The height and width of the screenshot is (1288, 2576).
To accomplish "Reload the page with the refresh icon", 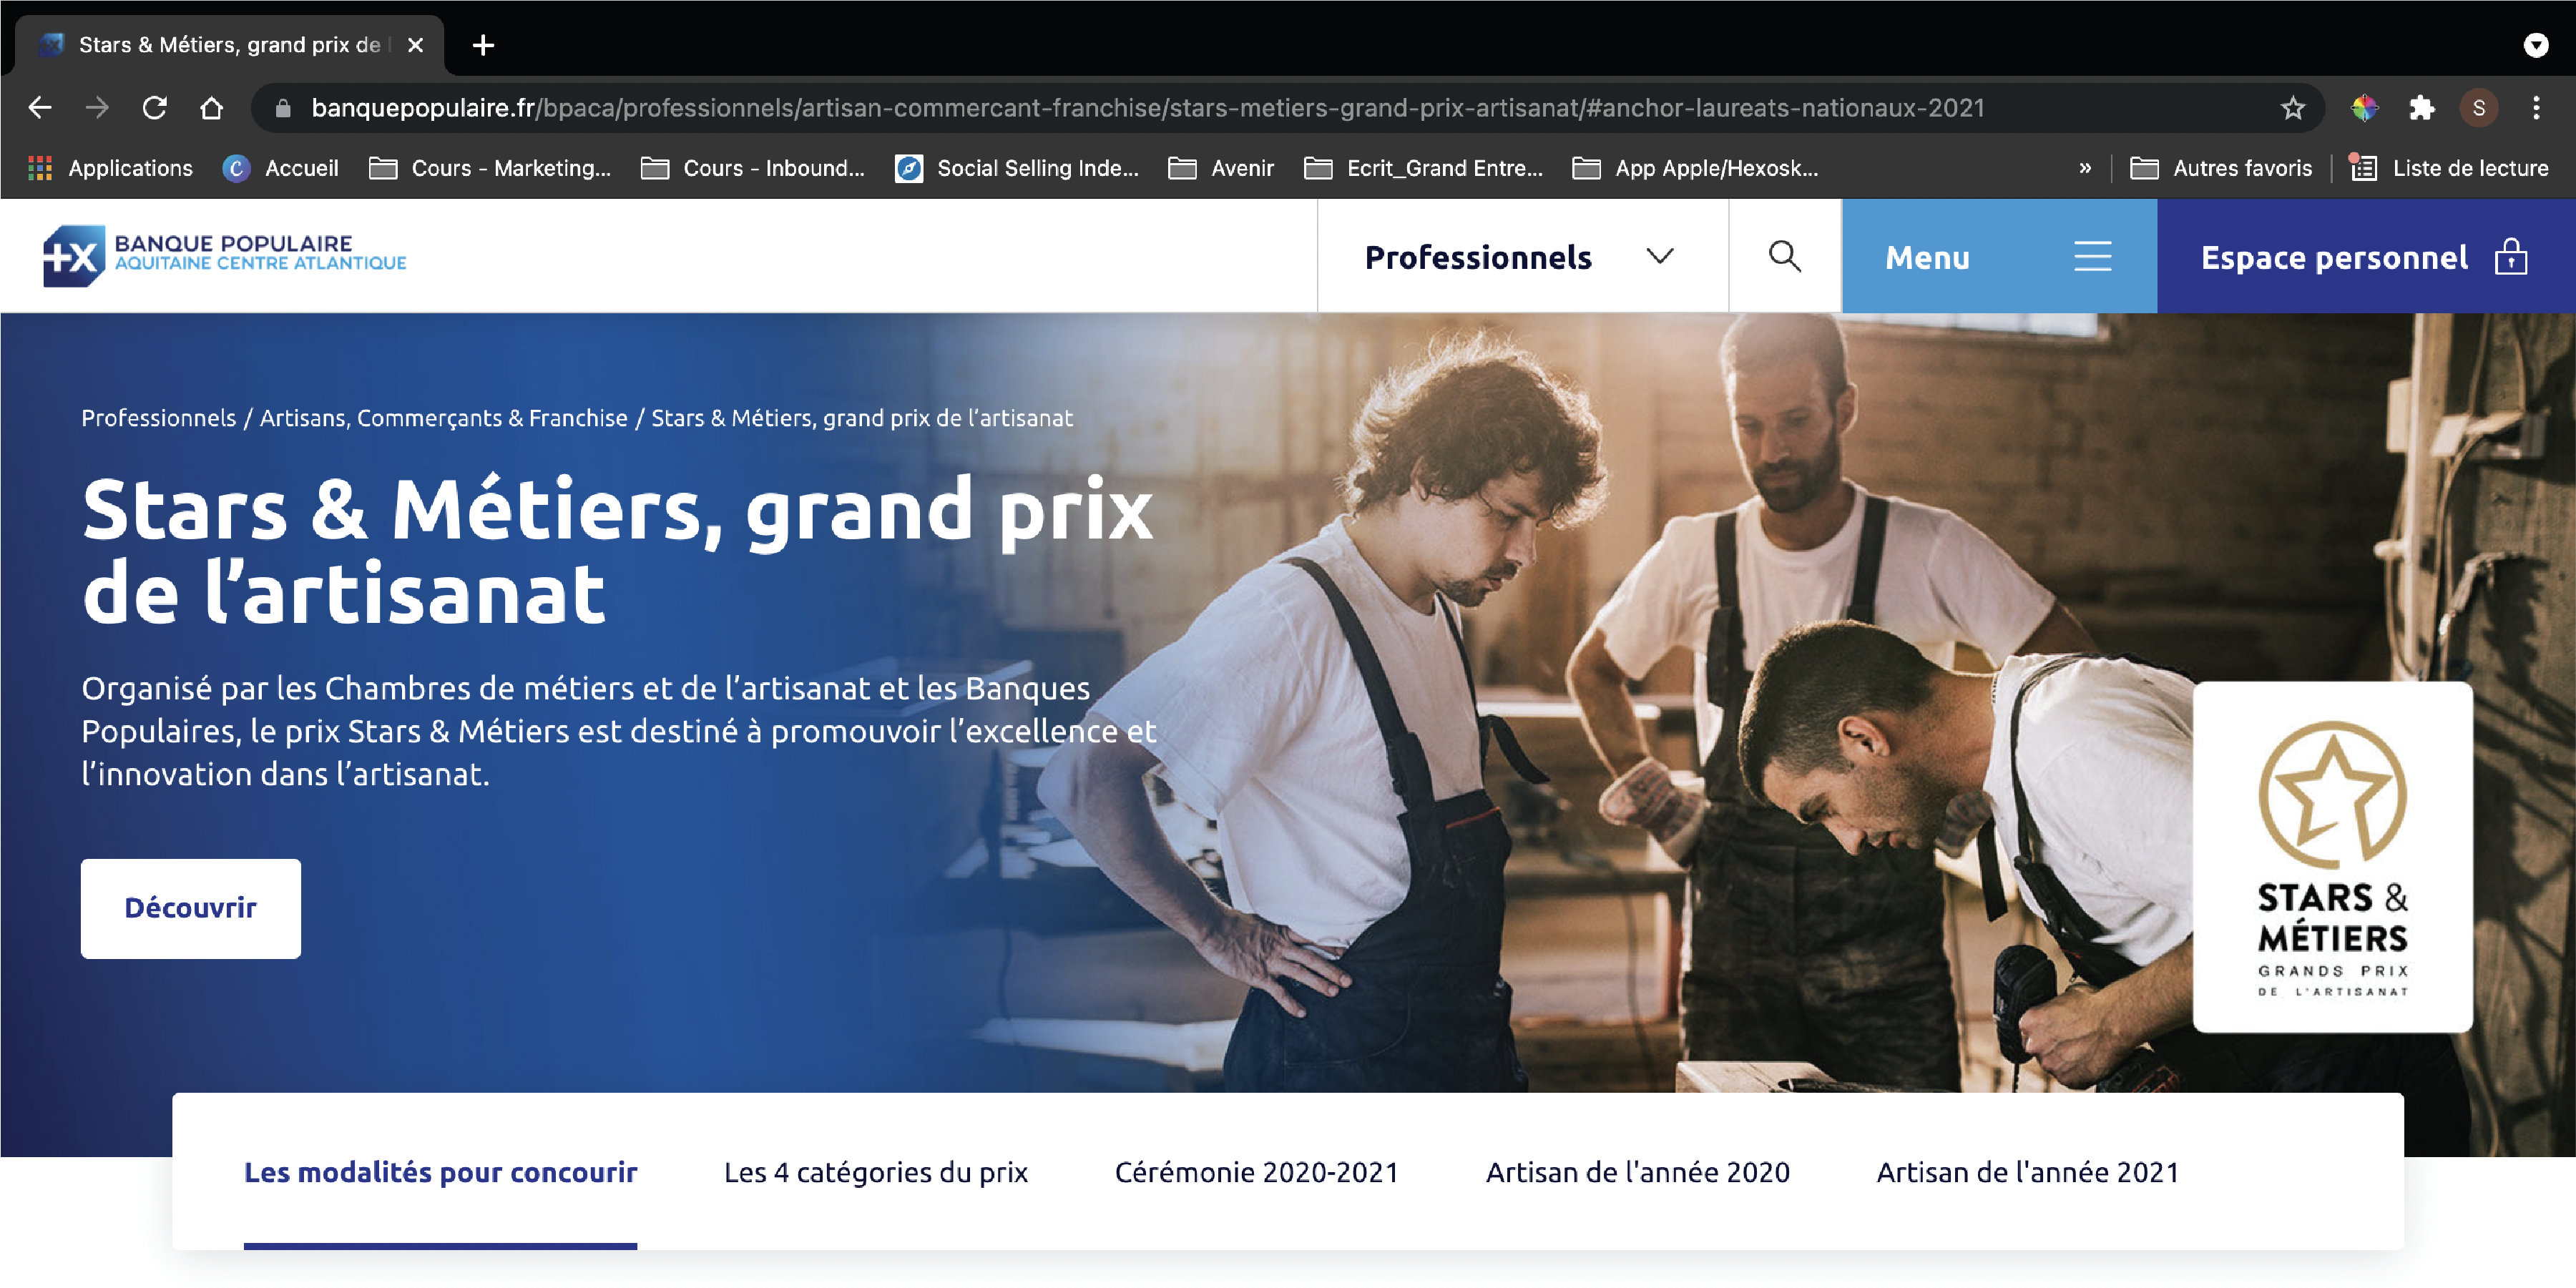I will [x=154, y=107].
